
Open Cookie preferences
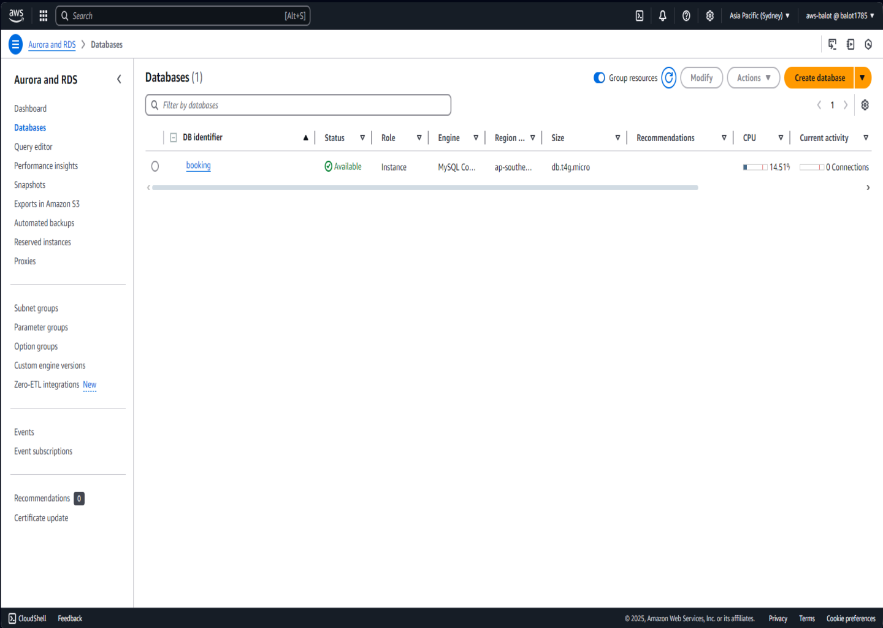(851, 618)
